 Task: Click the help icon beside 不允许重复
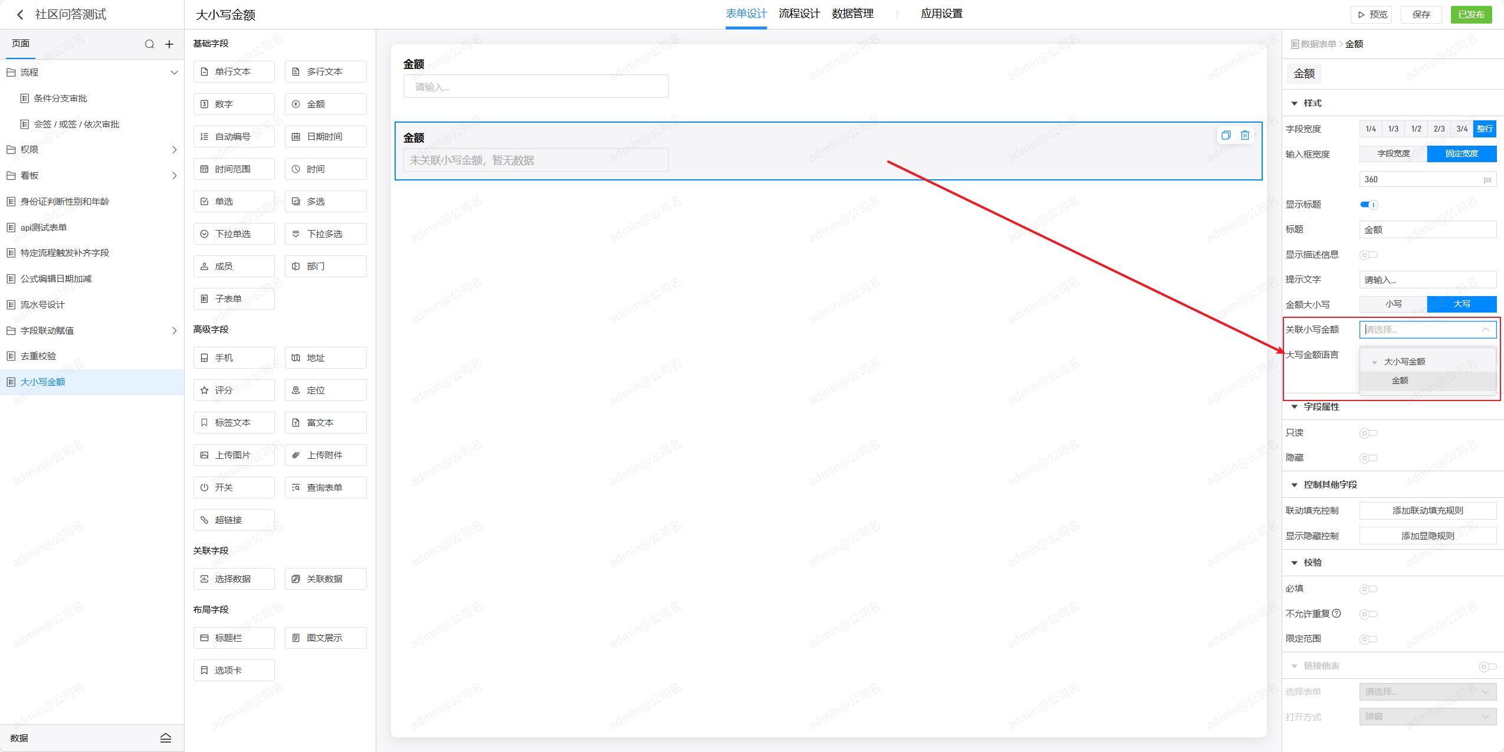[1337, 613]
